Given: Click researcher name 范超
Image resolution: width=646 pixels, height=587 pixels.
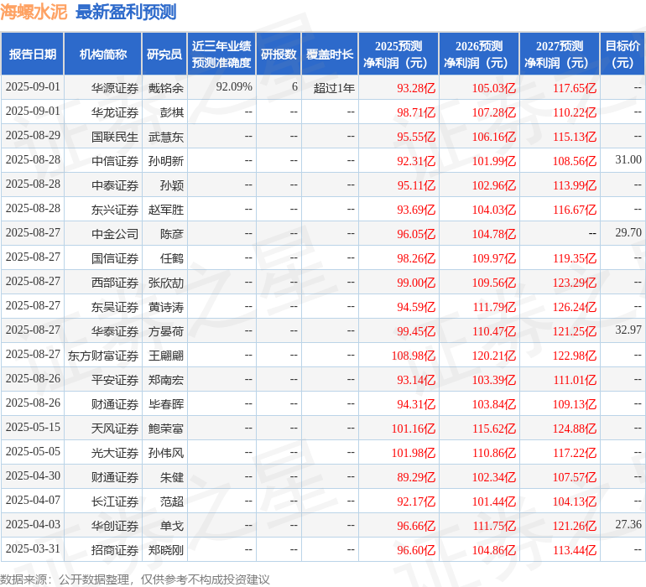Looking at the screenshot, I should (172, 501).
